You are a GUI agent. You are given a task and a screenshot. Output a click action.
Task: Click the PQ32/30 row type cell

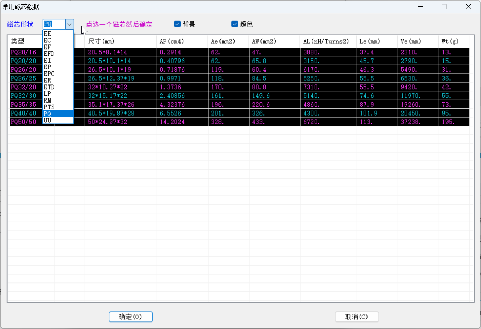click(23, 96)
